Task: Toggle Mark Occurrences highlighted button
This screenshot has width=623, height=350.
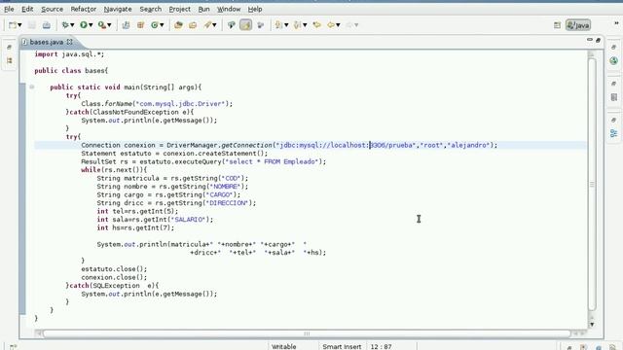Action: tap(245, 25)
